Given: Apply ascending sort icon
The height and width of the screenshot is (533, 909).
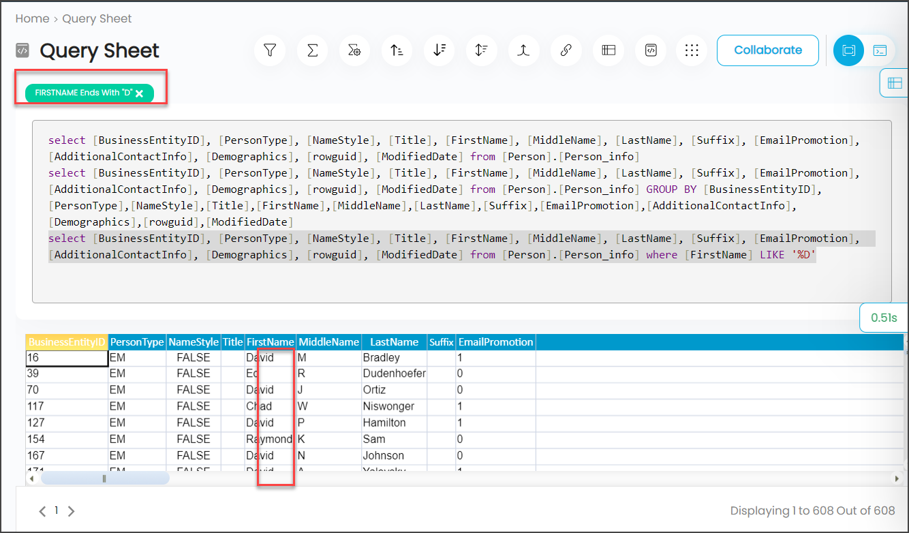Looking at the screenshot, I should (x=397, y=50).
